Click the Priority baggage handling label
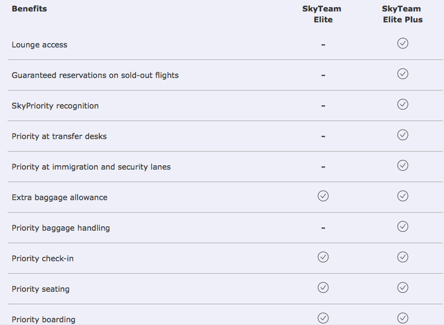Screen dimensions: 444x325 click(61, 228)
